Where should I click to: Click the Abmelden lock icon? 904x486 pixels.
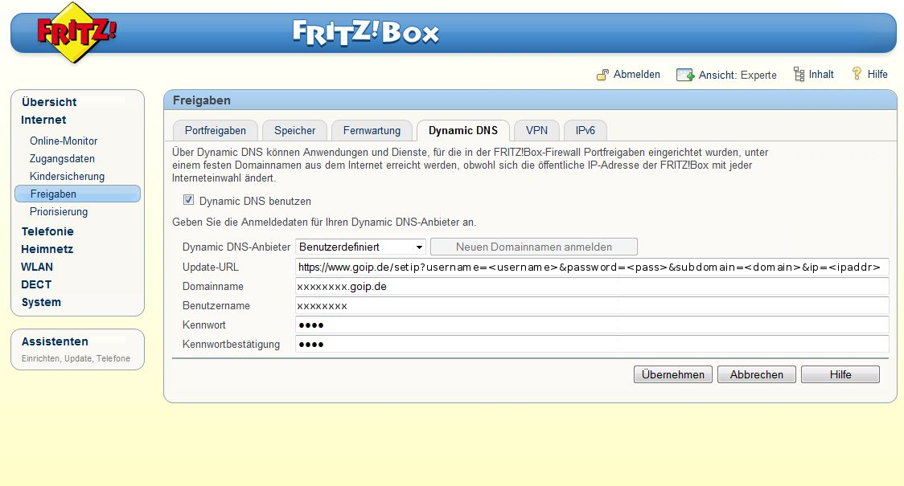pyautogui.click(x=602, y=75)
